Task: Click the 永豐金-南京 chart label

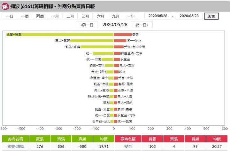Action: click(99, 78)
